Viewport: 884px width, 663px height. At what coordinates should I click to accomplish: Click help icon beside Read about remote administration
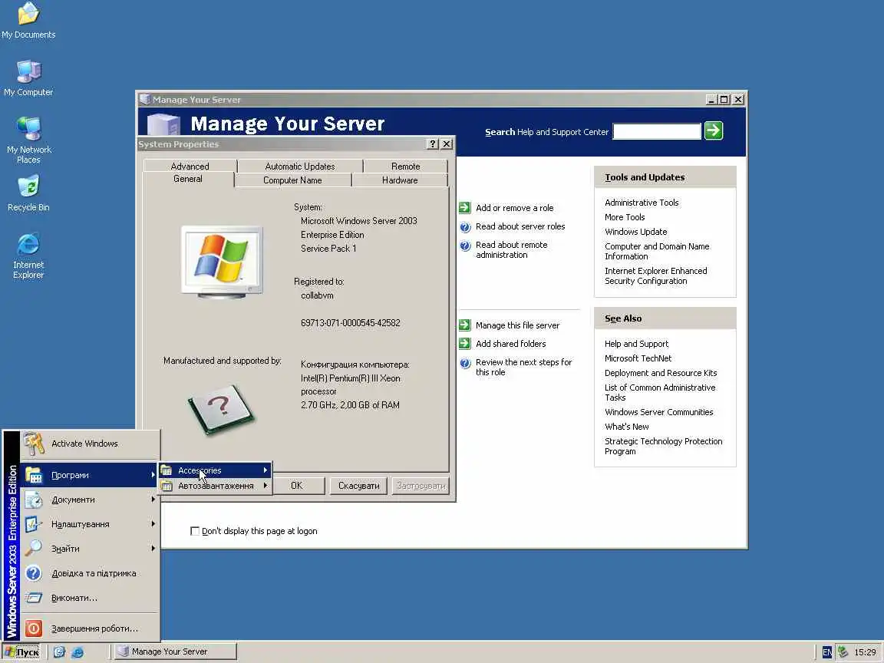click(x=465, y=246)
